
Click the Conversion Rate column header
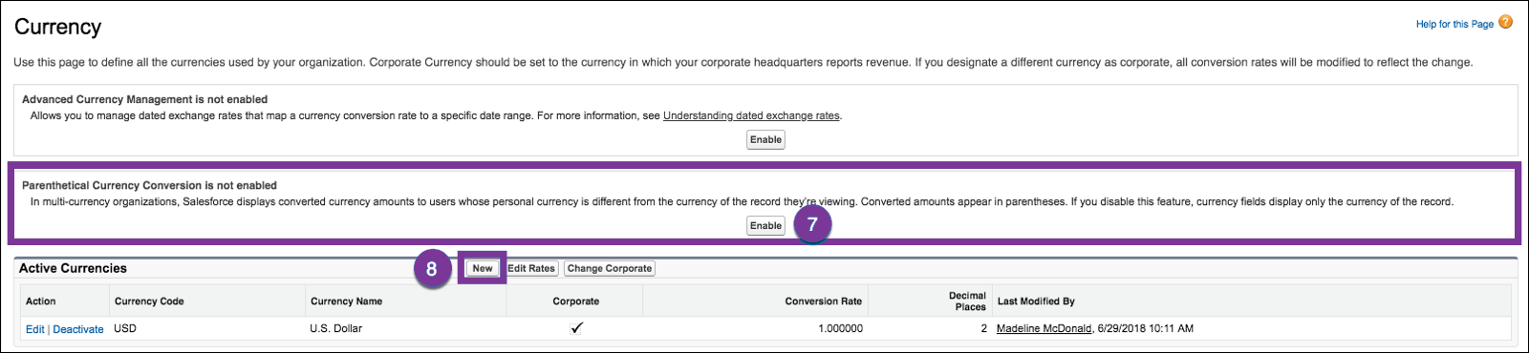click(x=824, y=301)
